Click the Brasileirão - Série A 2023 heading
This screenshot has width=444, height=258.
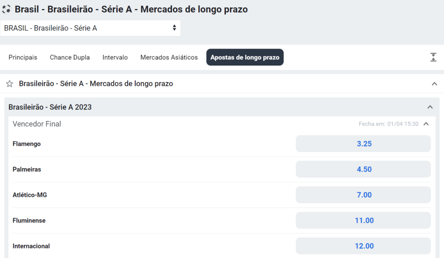click(x=50, y=107)
